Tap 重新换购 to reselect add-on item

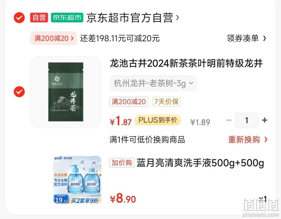(248, 140)
